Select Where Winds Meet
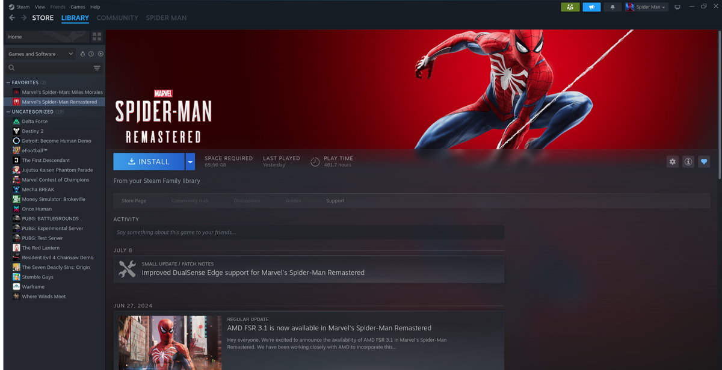 pyautogui.click(x=44, y=297)
